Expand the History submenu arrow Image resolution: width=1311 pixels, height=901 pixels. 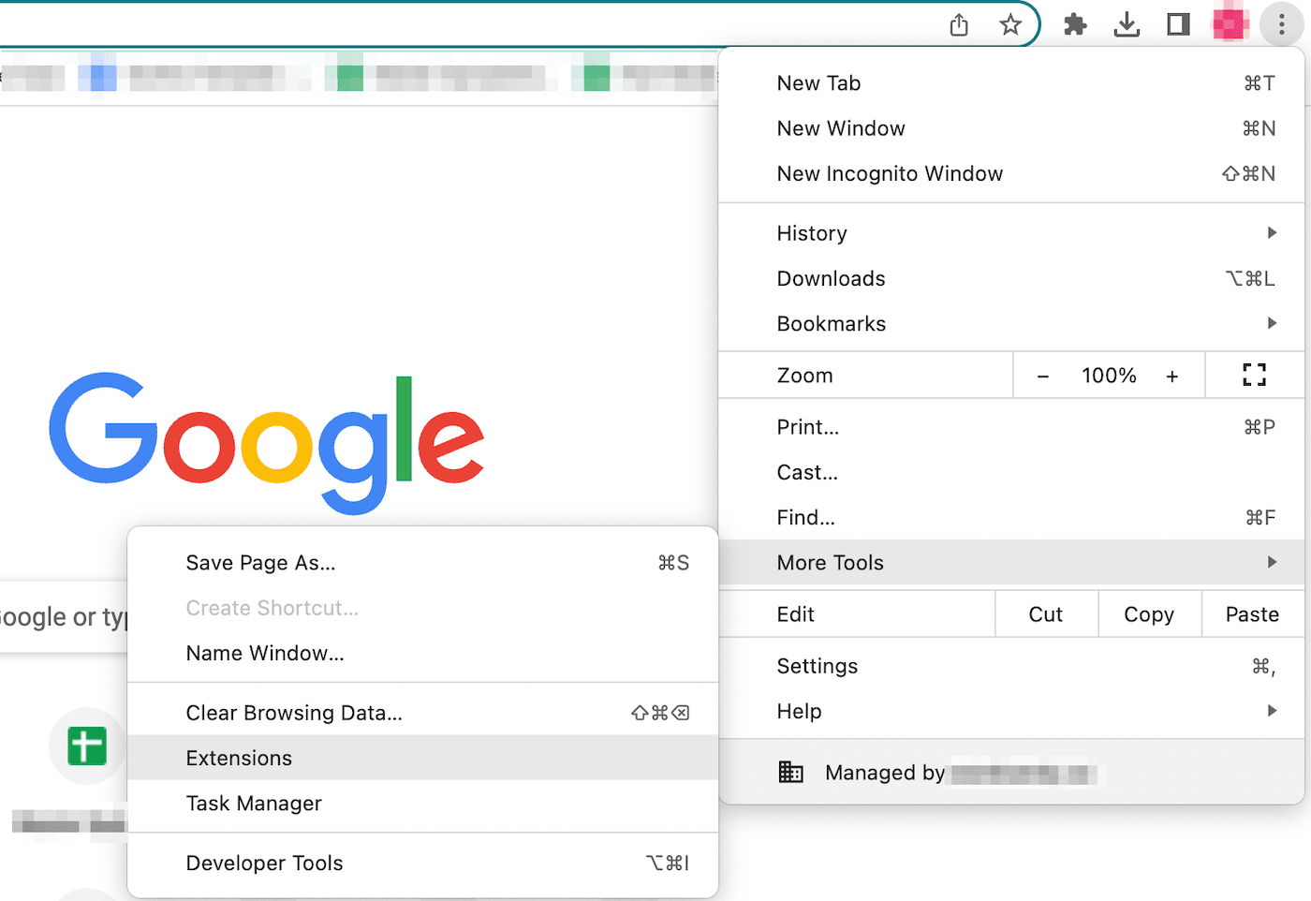(1271, 232)
